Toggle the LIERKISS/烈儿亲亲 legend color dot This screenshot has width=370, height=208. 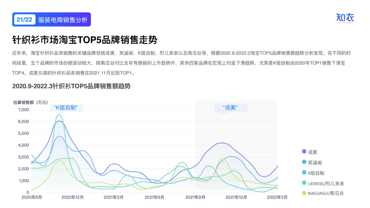[x=304, y=183]
